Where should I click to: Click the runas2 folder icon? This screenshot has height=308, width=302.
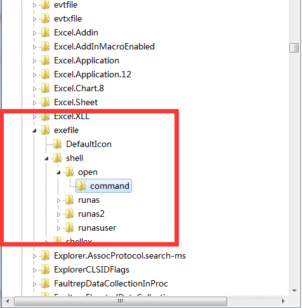(x=69, y=214)
